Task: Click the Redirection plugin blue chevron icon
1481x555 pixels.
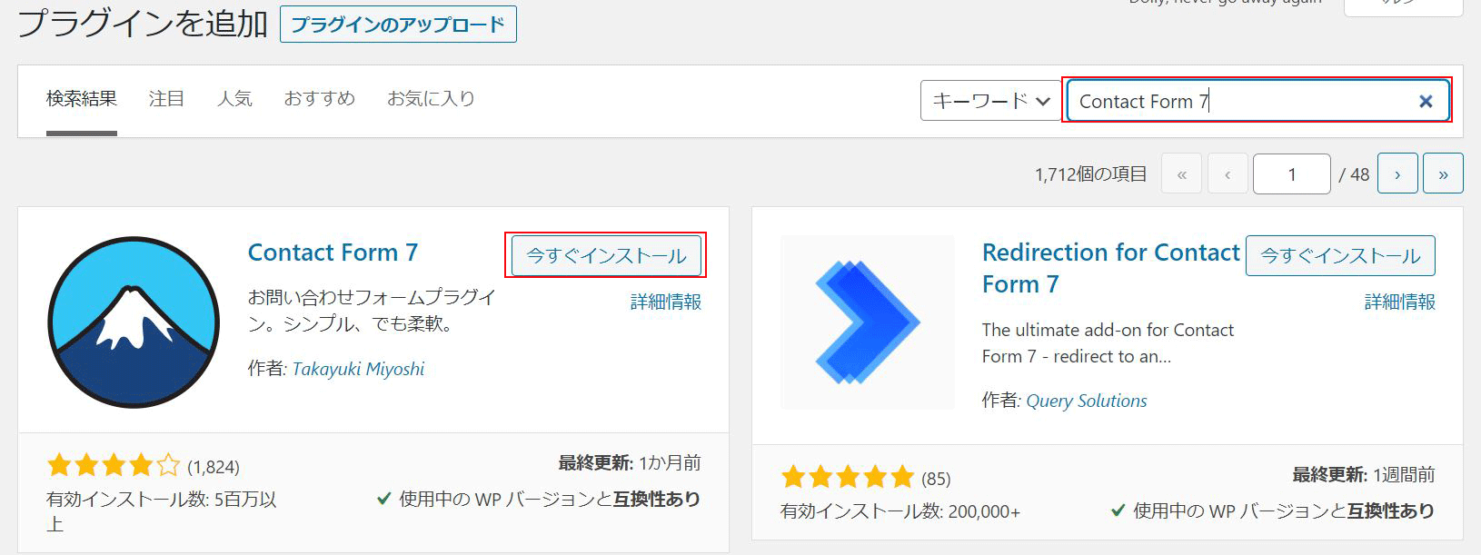Action: point(868,322)
